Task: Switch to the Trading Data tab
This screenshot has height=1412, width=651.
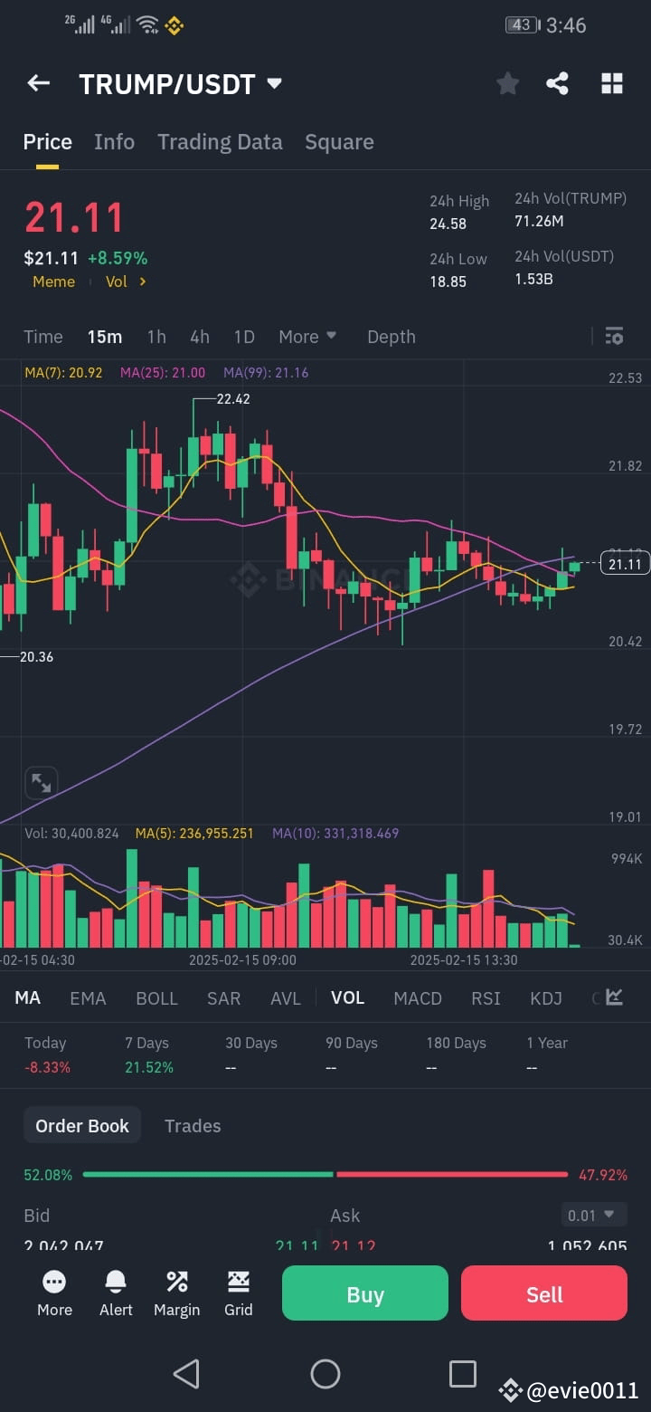Action: [220, 141]
